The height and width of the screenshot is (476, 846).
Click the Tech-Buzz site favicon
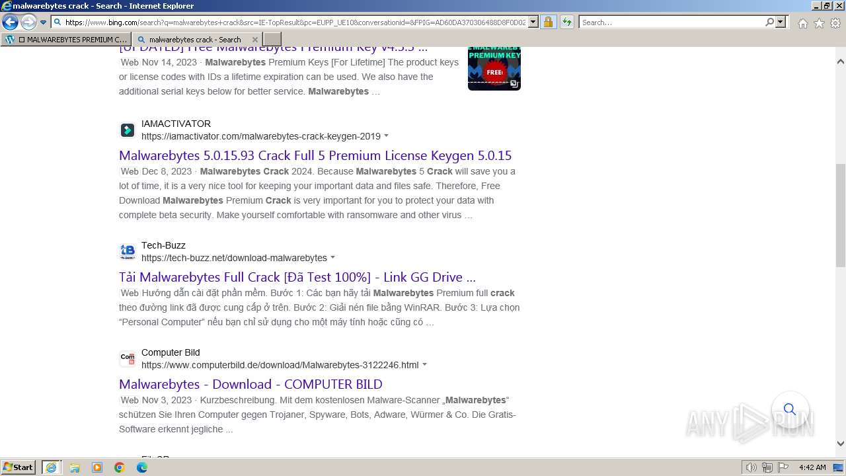pos(128,252)
